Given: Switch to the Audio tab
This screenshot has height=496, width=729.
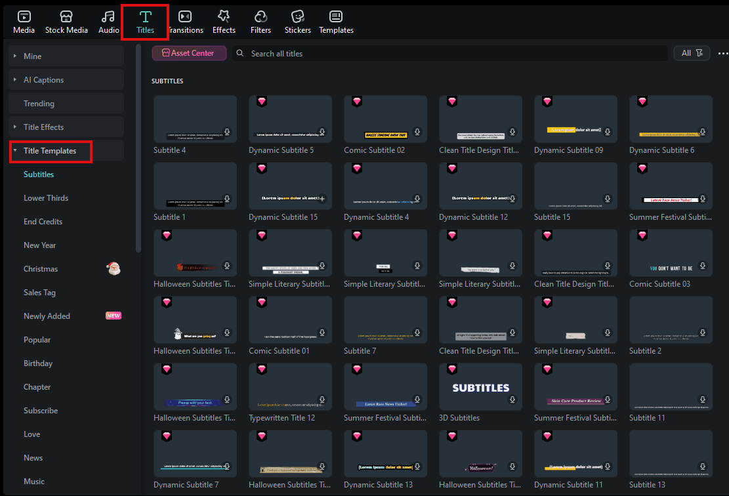Looking at the screenshot, I should (x=108, y=22).
